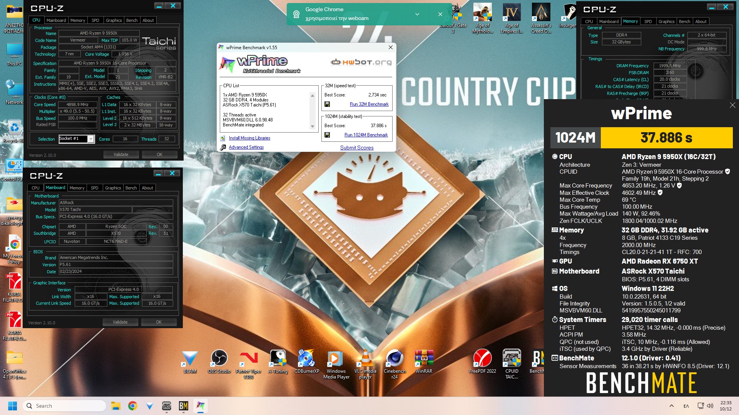Open Socket #1 selection dropdown in CPU-Z
The height and width of the screenshot is (415, 739).
tap(91, 139)
